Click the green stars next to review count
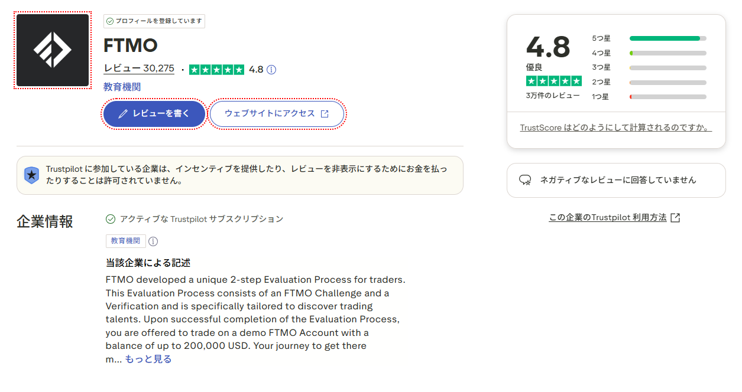 [x=216, y=70]
